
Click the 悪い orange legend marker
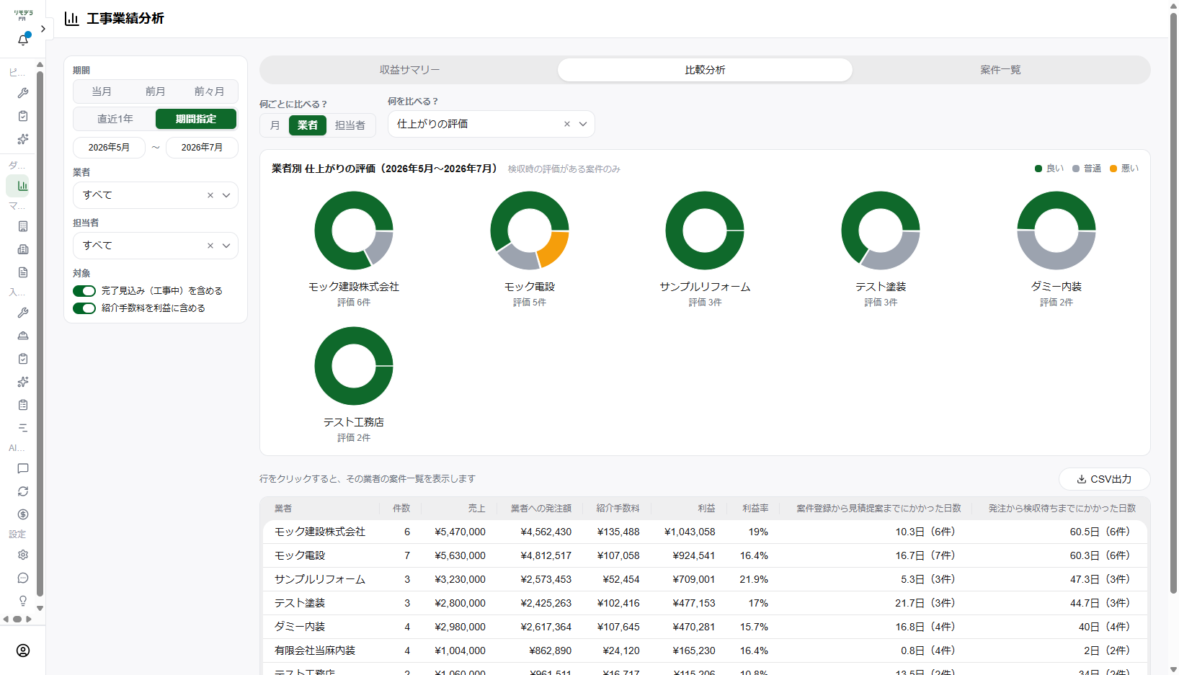(1113, 169)
